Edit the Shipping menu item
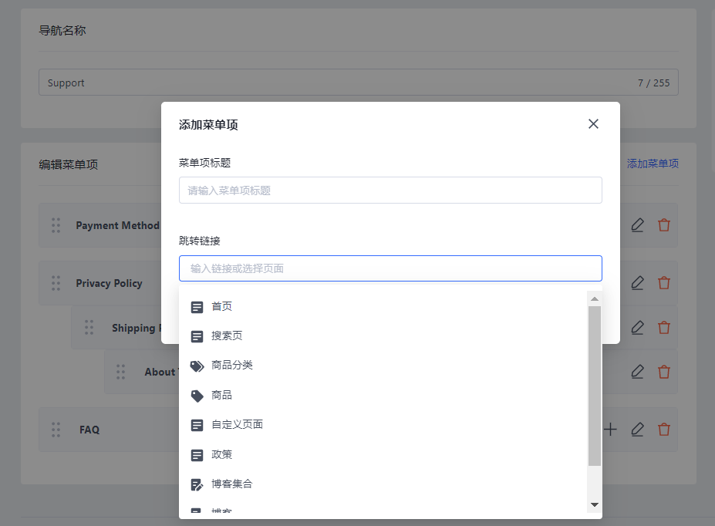Viewport: 715px width, 526px height. click(637, 328)
